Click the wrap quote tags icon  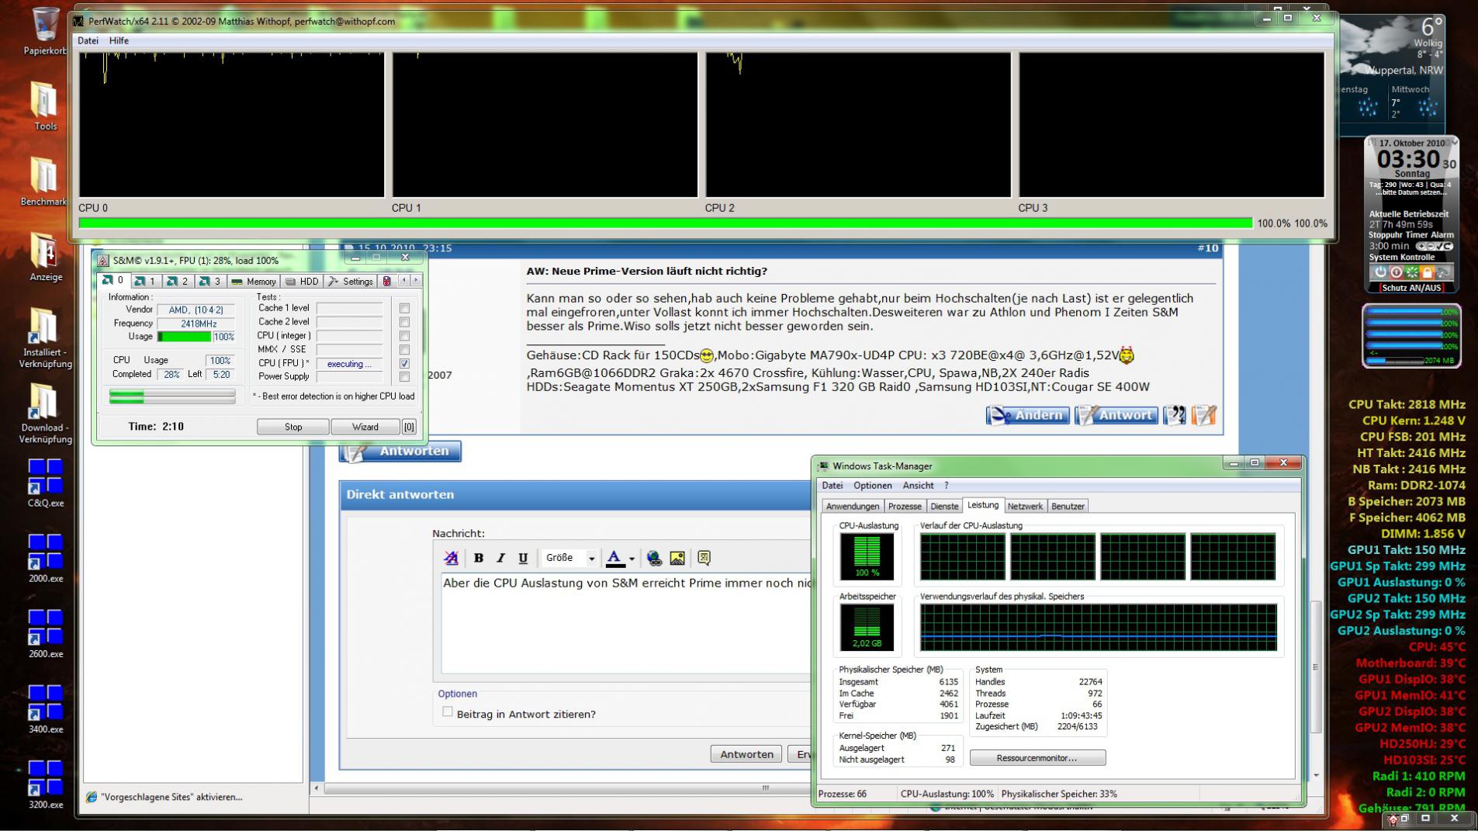(704, 558)
